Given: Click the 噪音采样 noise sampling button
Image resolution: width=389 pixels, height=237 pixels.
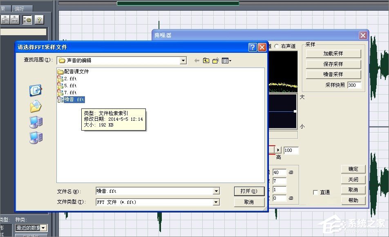Looking at the screenshot, I should tap(333, 74).
